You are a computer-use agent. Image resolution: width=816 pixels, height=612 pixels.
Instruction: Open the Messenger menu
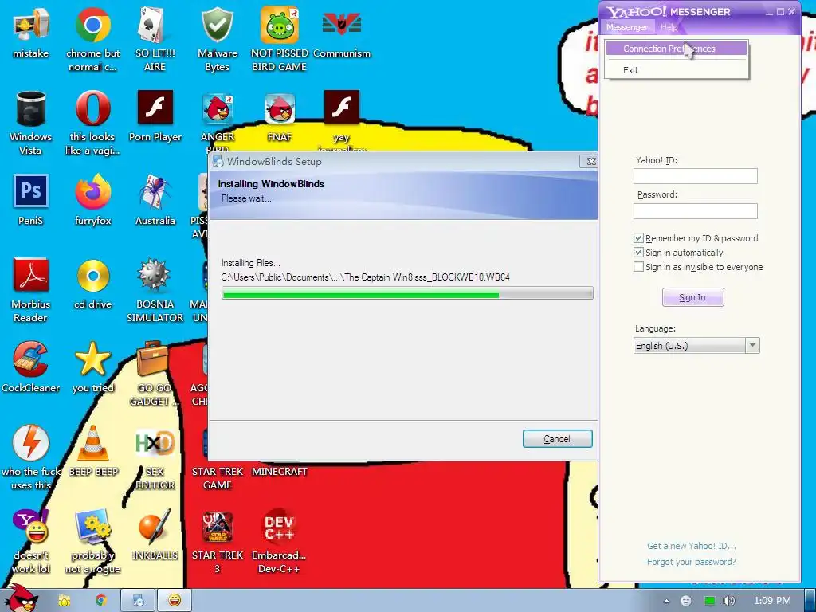pos(627,27)
